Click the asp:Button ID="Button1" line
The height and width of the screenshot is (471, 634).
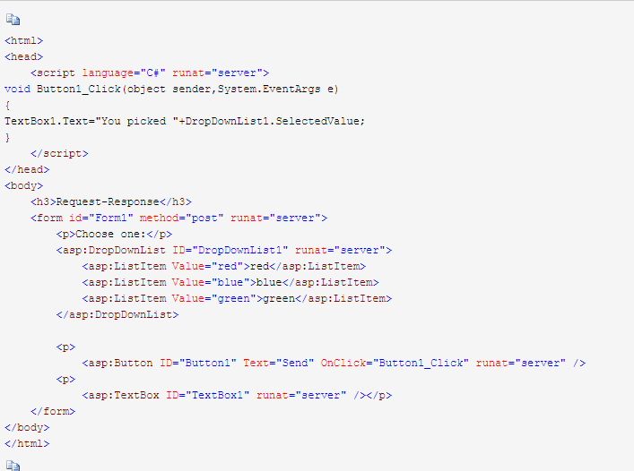[334, 364]
